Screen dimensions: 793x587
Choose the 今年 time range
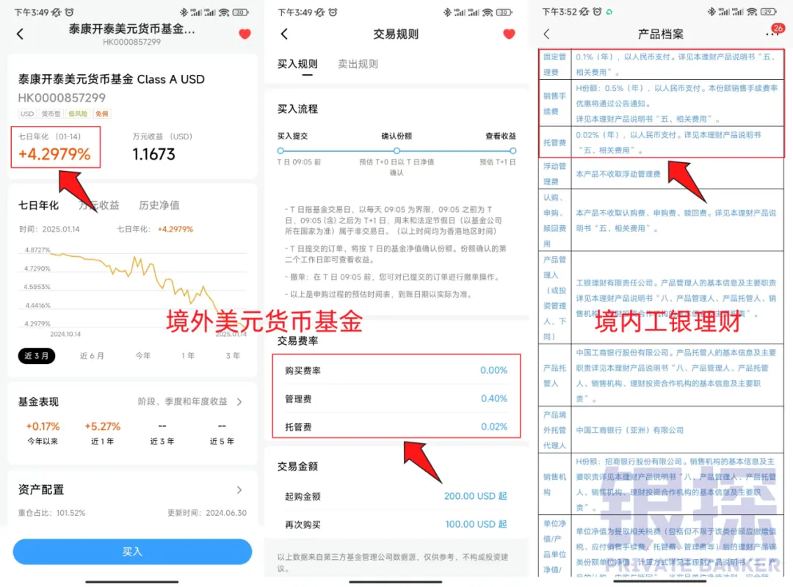point(142,356)
